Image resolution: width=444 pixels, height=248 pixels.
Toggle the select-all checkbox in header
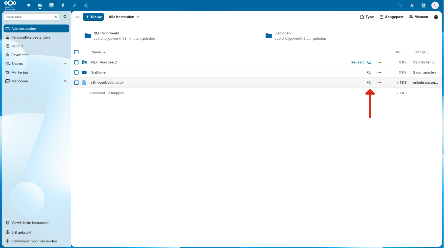pyautogui.click(x=76, y=52)
